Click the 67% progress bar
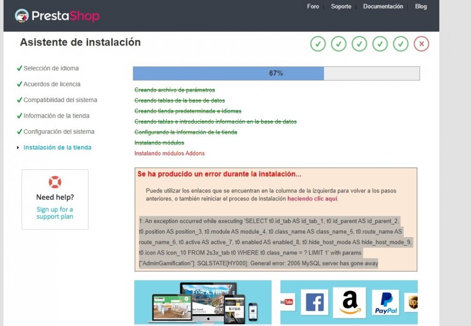 point(276,73)
